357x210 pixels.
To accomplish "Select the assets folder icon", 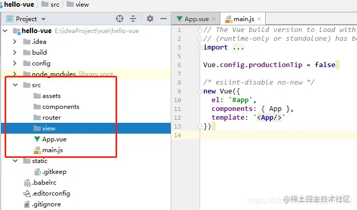I will click(37, 95).
